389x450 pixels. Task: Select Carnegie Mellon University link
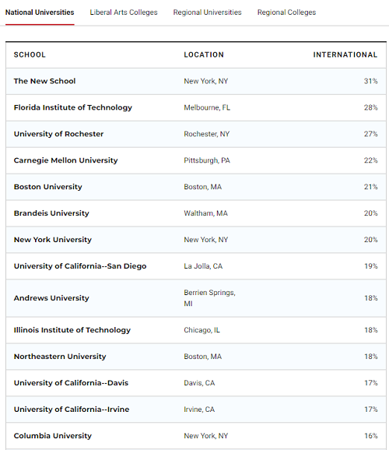pyautogui.click(x=65, y=160)
